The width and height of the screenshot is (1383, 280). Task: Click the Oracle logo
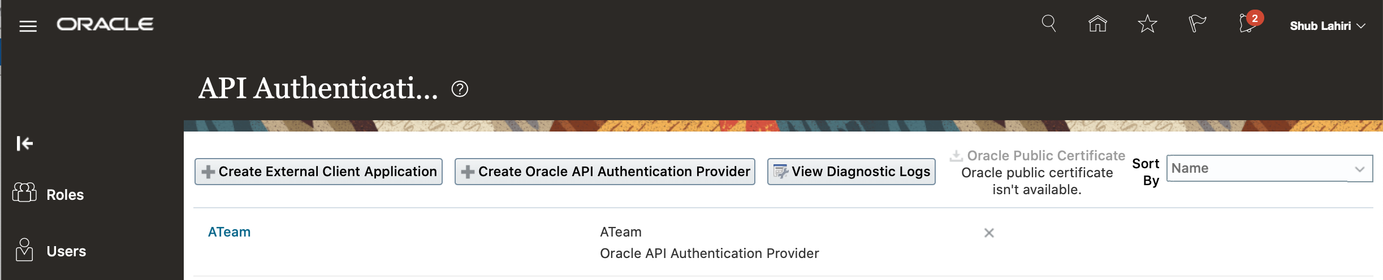click(105, 24)
